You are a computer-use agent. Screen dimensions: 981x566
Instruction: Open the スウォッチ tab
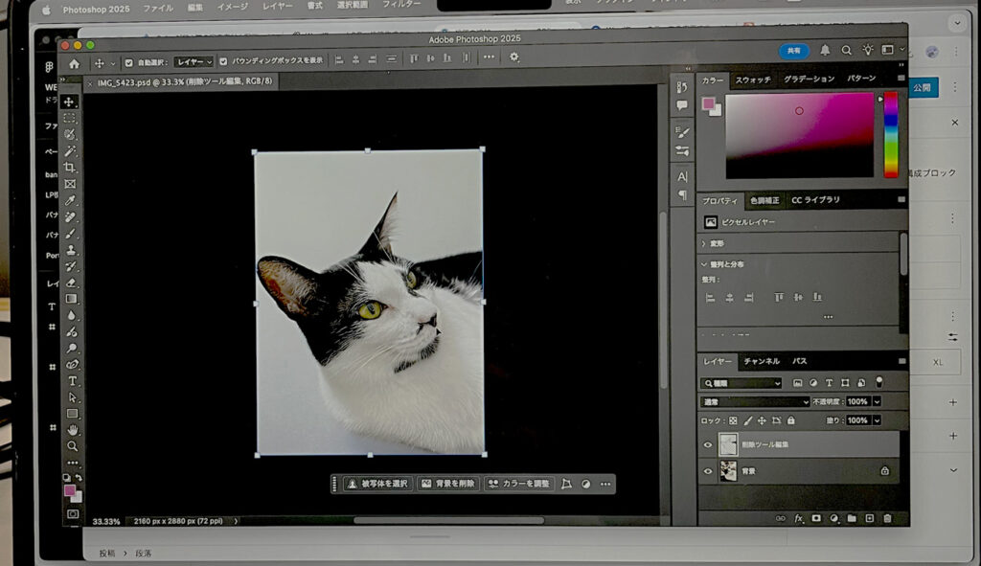753,79
